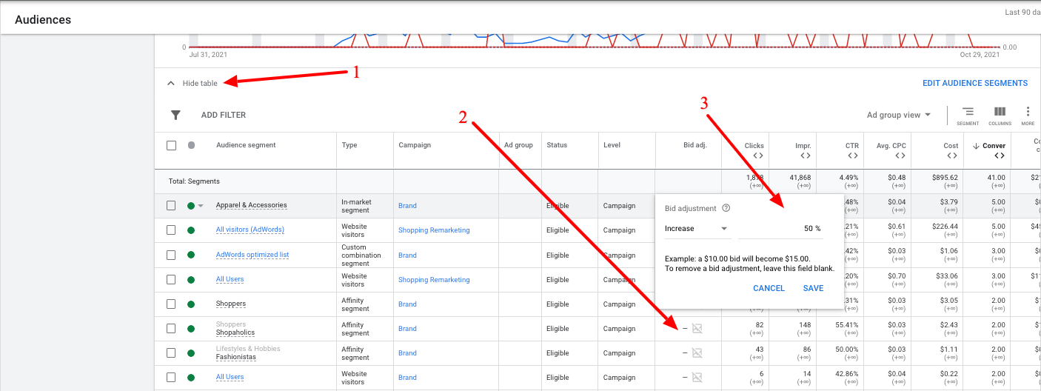
Task: Click the Bid adjustment help icon
Action: (726, 209)
